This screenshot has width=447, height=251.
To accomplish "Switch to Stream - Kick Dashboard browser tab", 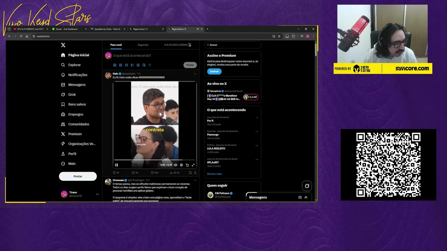I will pyautogui.click(x=69, y=29).
